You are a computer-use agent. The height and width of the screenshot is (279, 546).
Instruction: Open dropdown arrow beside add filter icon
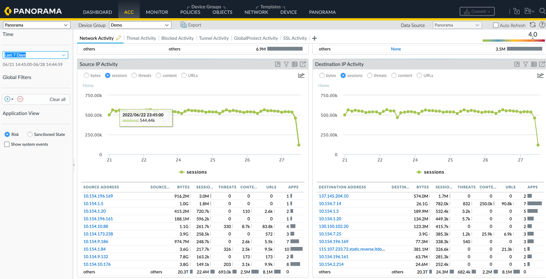(x=12, y=99)
